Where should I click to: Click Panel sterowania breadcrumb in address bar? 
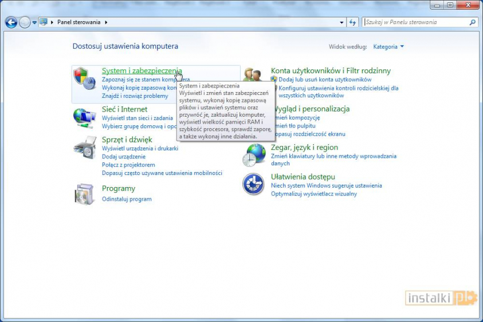click(78, 22)
